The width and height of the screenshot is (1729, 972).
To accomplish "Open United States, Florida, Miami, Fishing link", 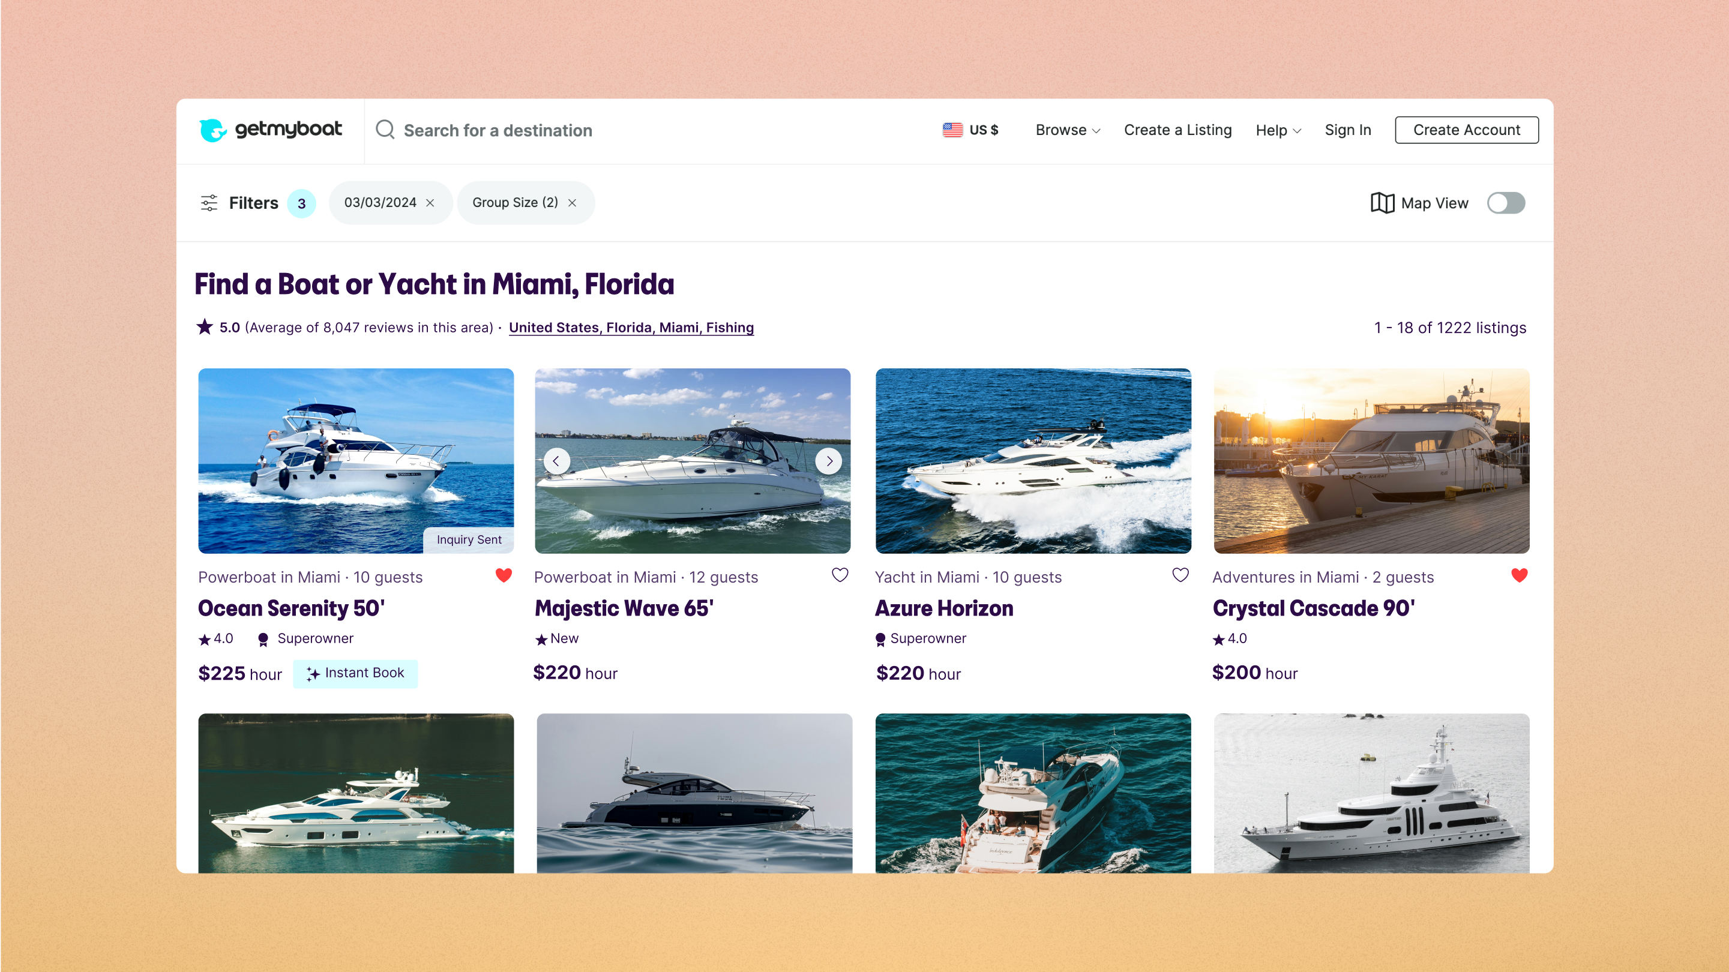I will click(x=631, y=328).
